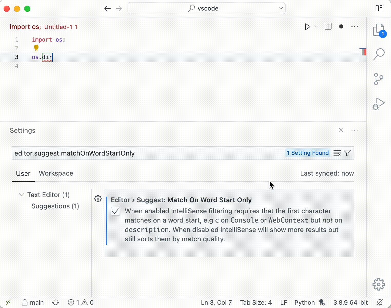The height and width of the screenshot is (308, 391).
Task: Click the Go Back arrow in title bar
Action: (x=107, y=8)
